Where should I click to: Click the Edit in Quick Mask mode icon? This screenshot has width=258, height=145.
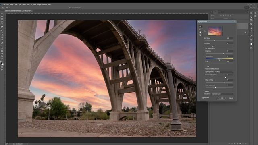pyautogui.click(x=2, y=67)
